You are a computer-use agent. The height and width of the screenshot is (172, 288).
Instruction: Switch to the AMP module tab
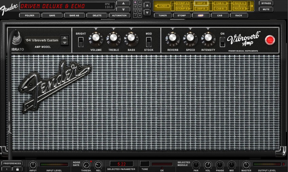(x=201, y=16)
